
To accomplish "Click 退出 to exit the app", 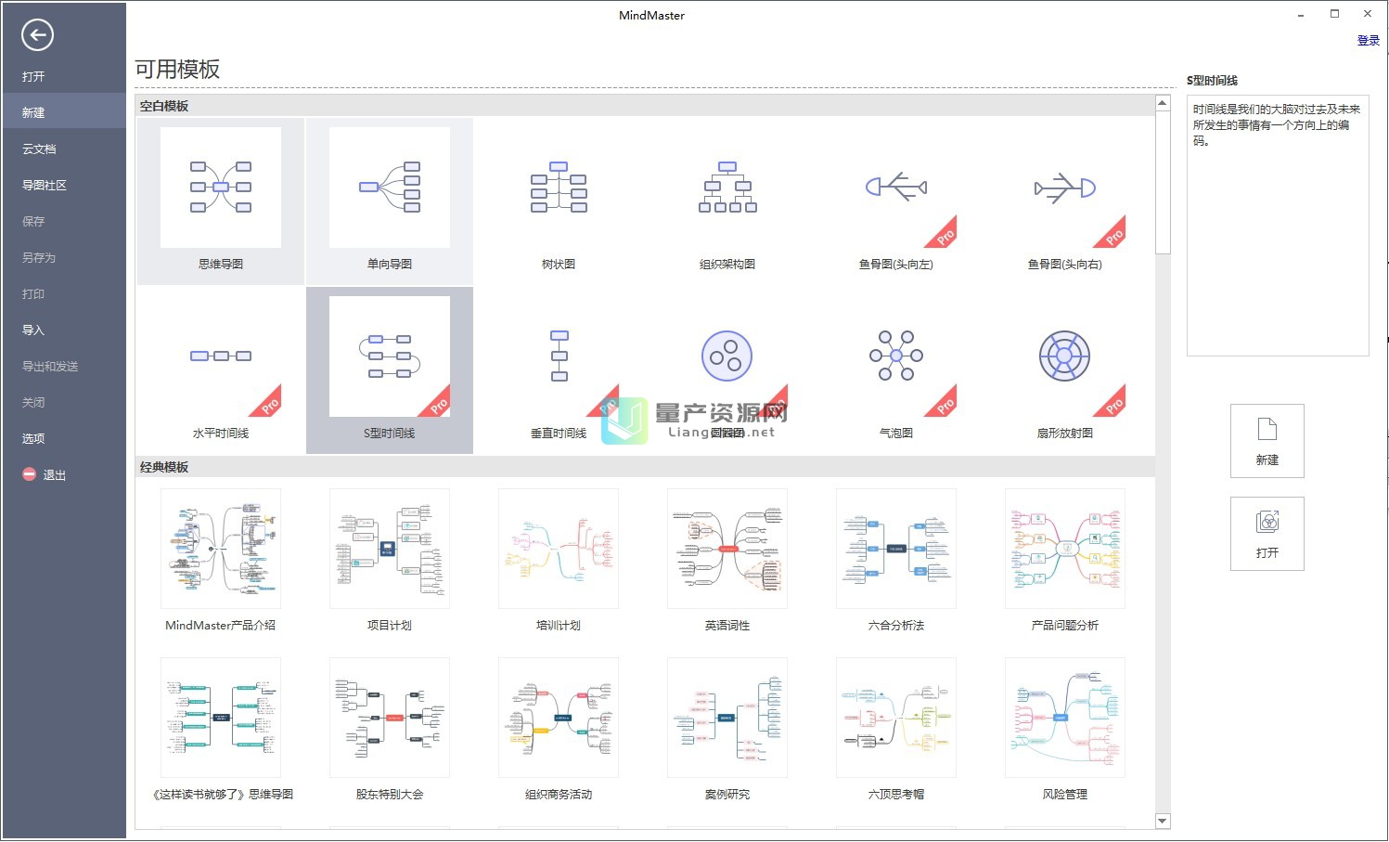I will (63, 474).
